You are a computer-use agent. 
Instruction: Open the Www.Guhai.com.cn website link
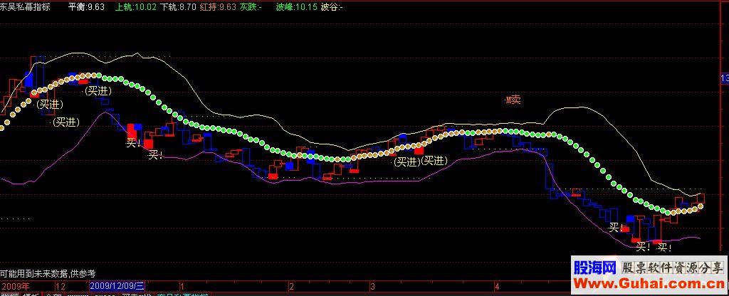point(648,283)
